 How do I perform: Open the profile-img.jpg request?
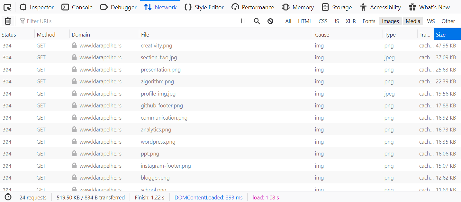click(158, 93)
